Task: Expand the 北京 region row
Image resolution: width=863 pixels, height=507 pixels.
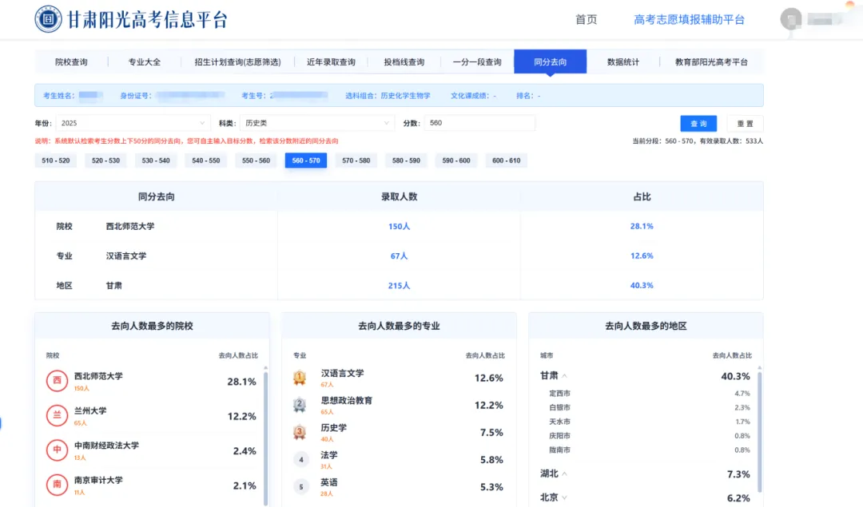Action: click(x=565, y=497)
